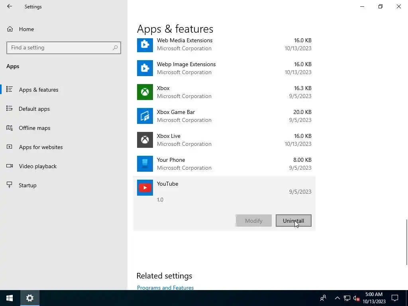Click the YouTube app title
408x306 pixels.
(x=167, y=184)
